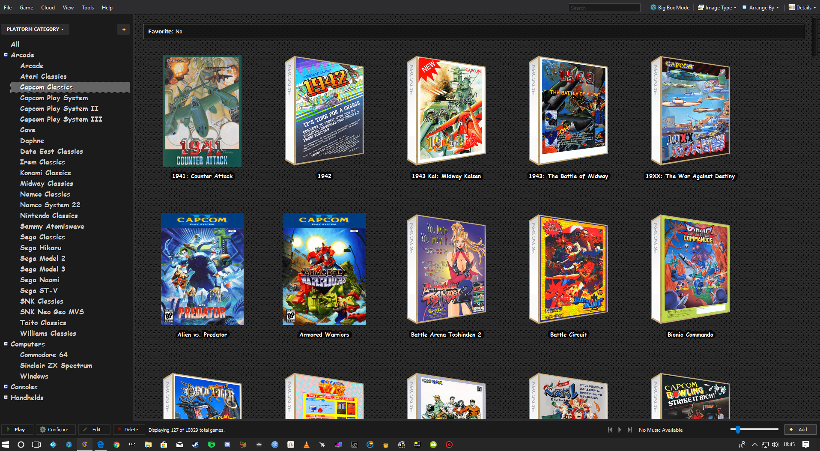Screen dimensions: 820x451
Task: Open the Platform Category dropdown
Action: coord(35,29)
